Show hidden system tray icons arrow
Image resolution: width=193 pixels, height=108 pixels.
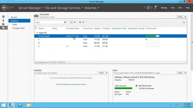(169, 105)
